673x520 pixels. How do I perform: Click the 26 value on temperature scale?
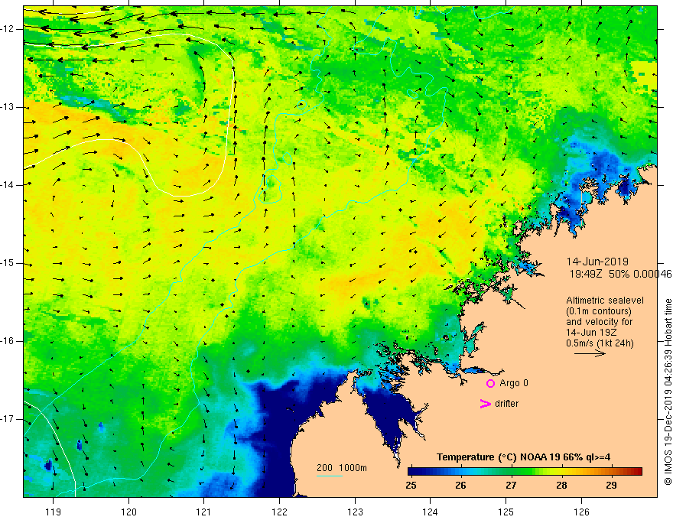click(x=461, y=486)
